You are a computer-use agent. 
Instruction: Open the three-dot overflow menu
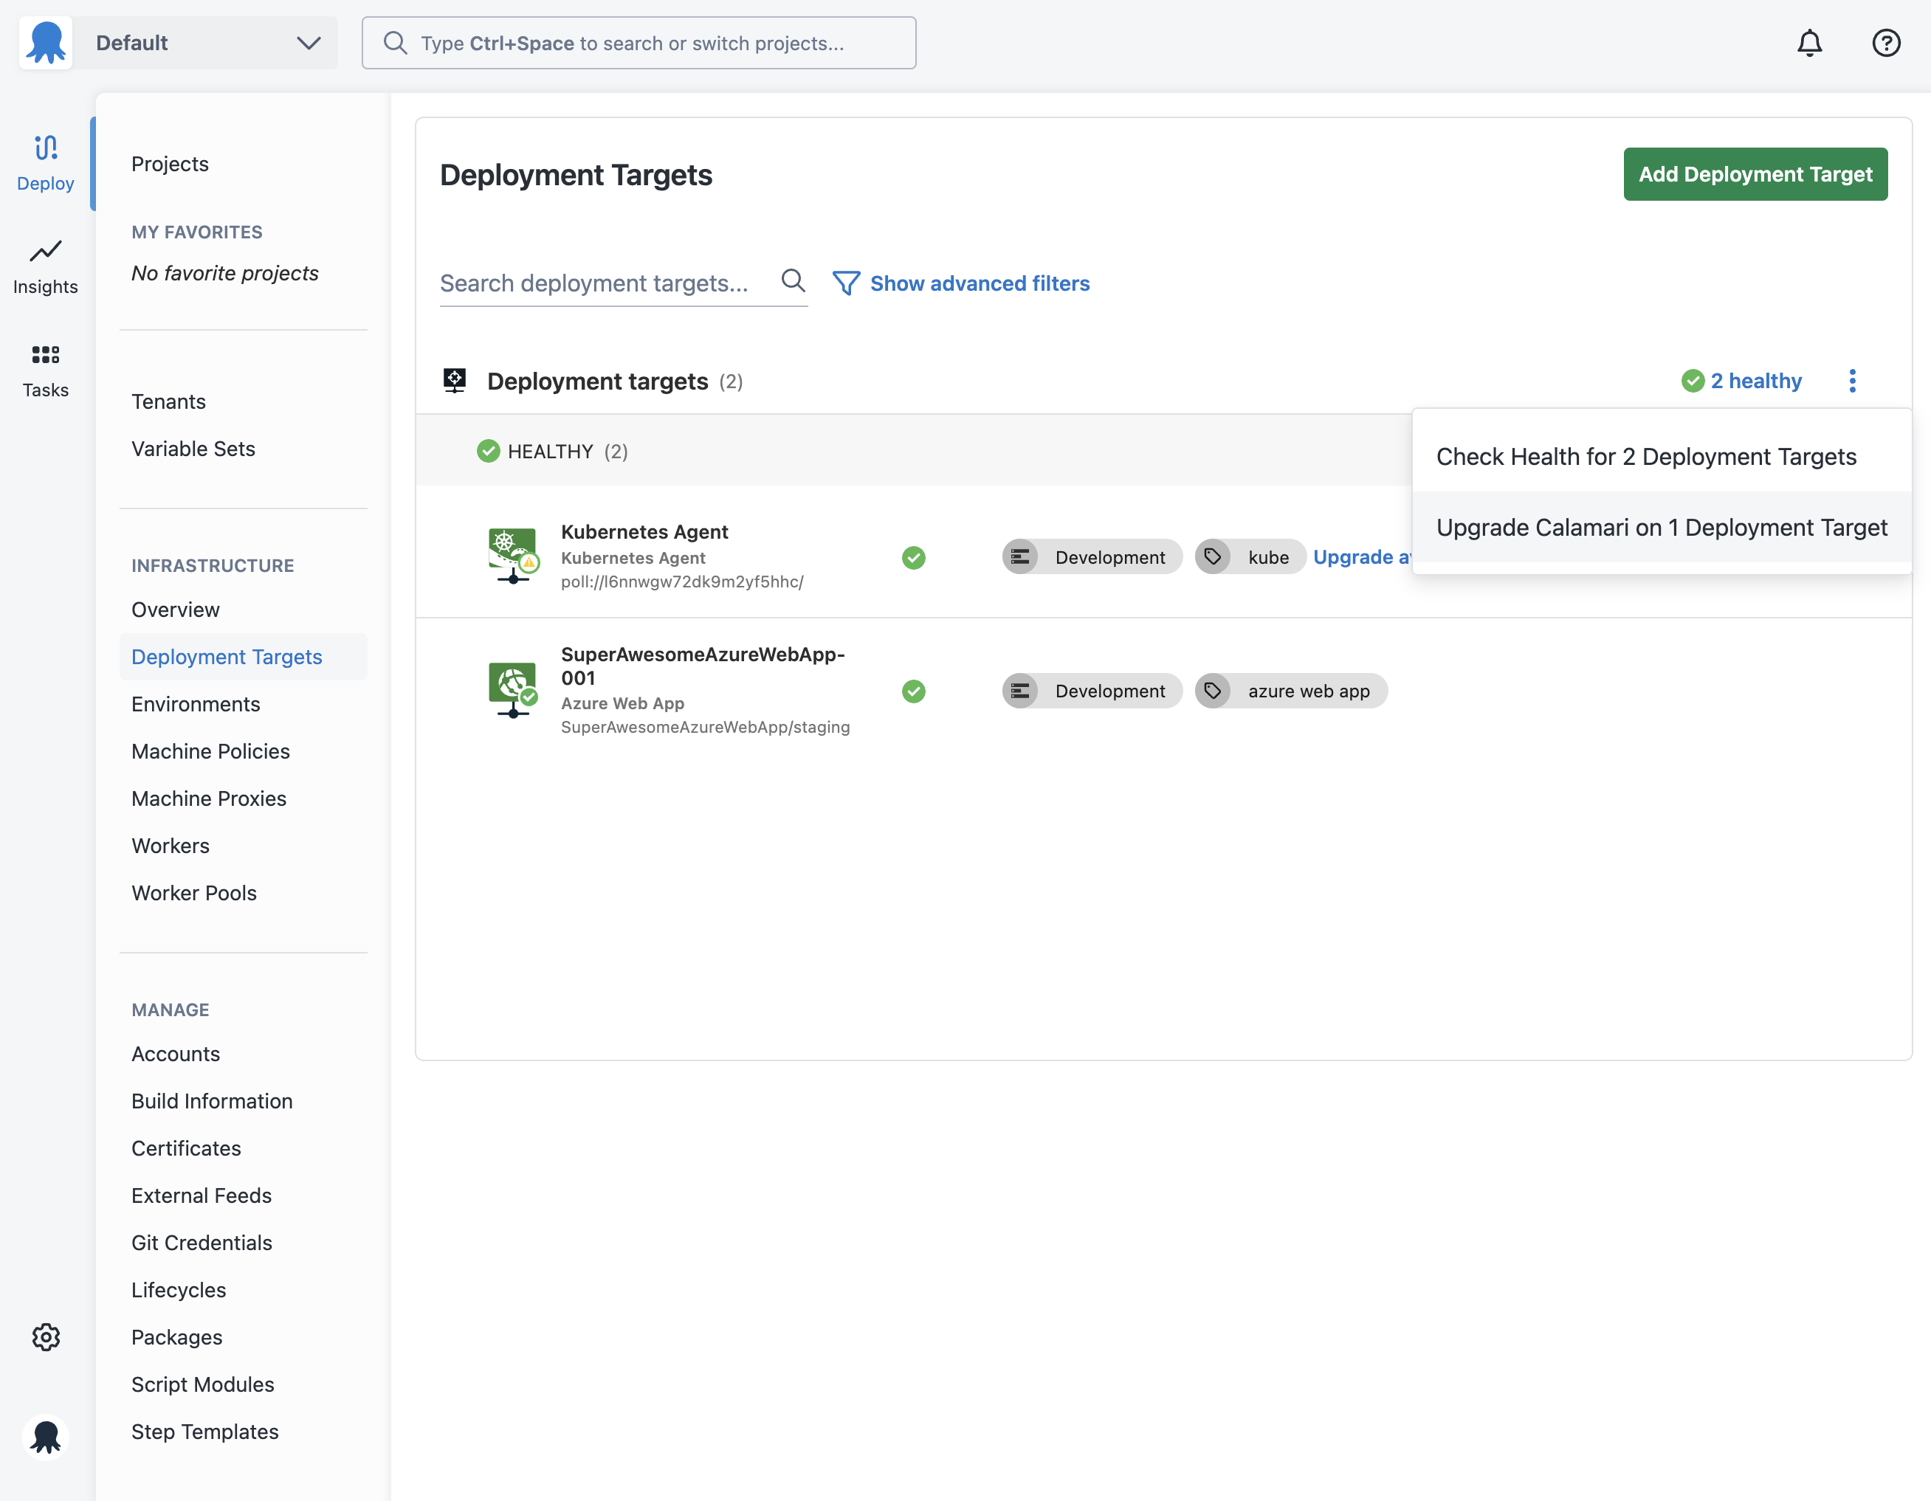[1852, 381]
